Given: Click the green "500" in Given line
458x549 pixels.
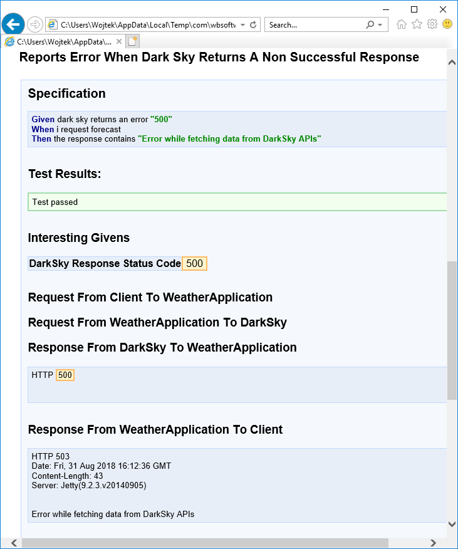Looking at the screenshot, I should click(x=161, y=120).
